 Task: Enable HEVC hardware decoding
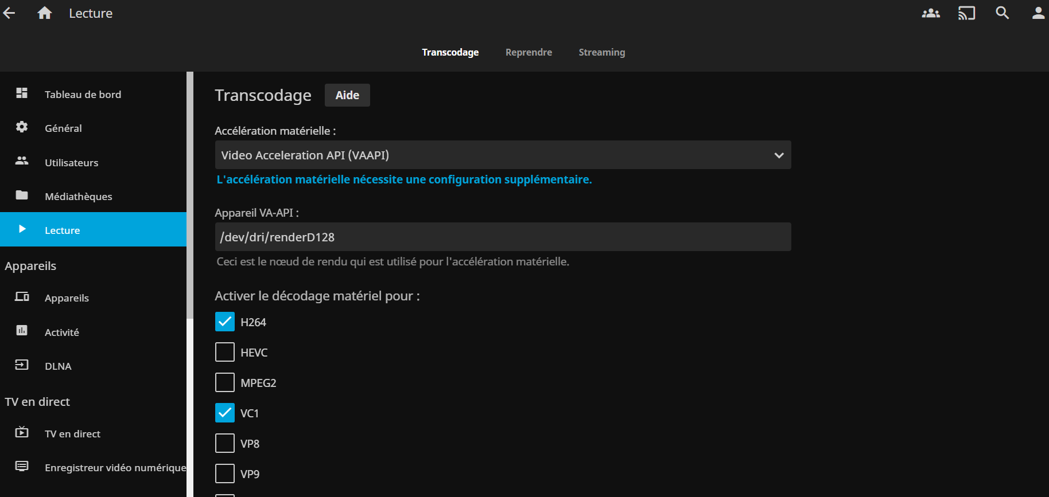pyautogui.click(x=225, y=353)
